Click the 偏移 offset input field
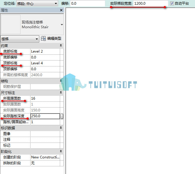 (88, 3)
